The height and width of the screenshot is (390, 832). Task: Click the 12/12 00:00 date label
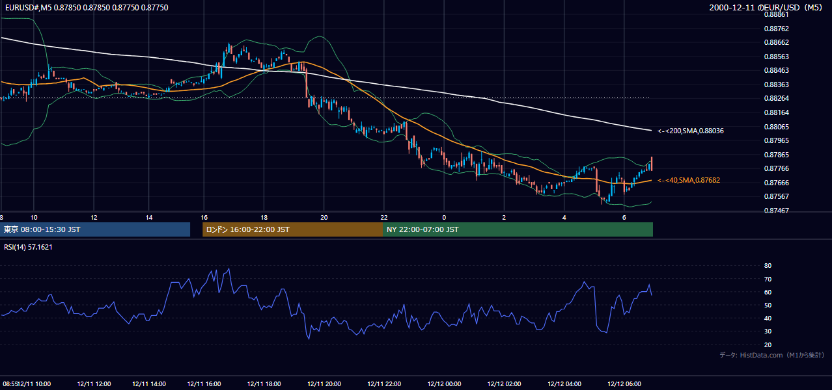point(444,383)
